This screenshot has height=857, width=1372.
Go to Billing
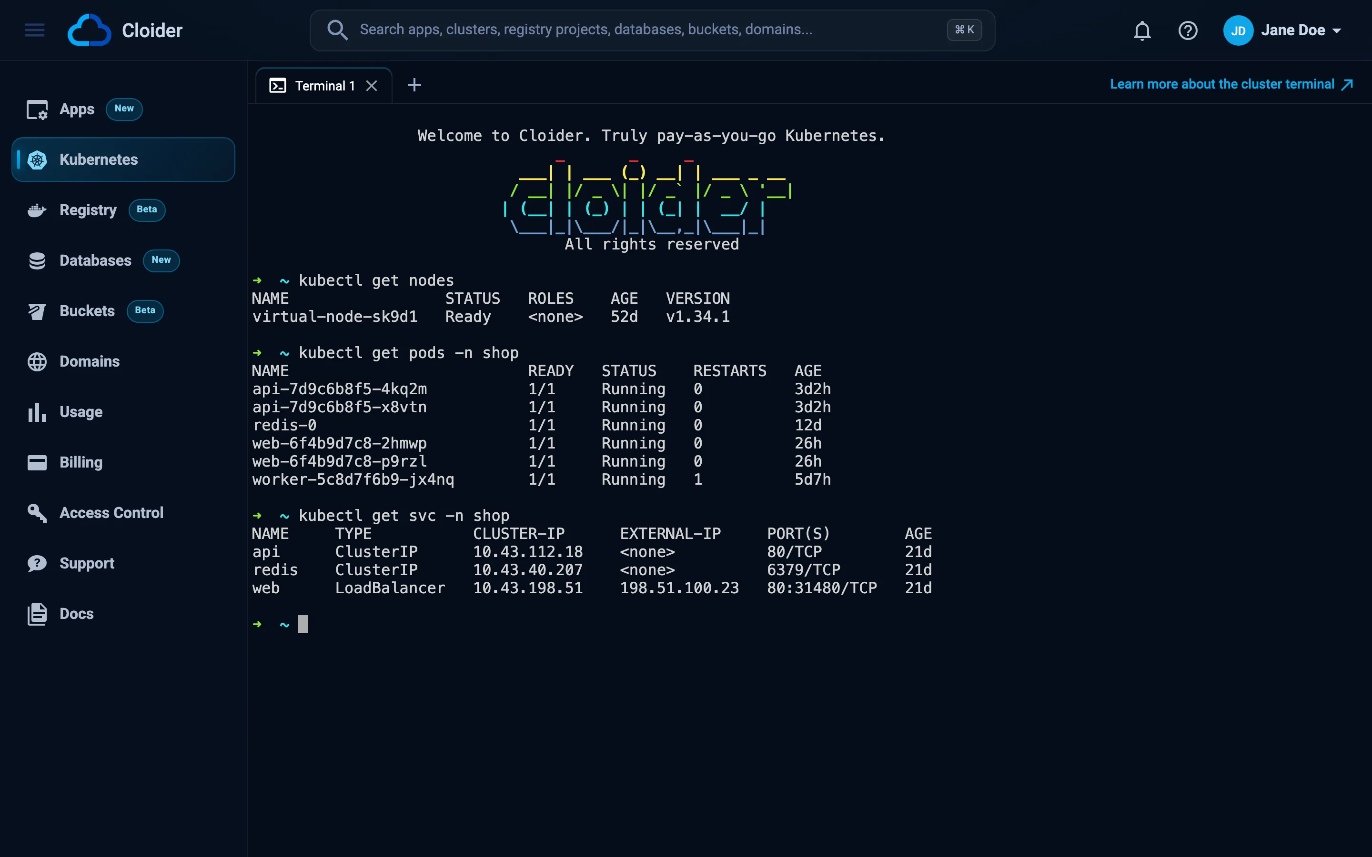[x=81, y=462]
